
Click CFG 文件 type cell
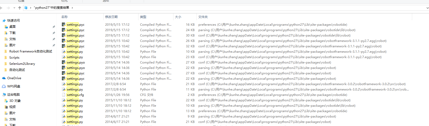click(147, 95)
